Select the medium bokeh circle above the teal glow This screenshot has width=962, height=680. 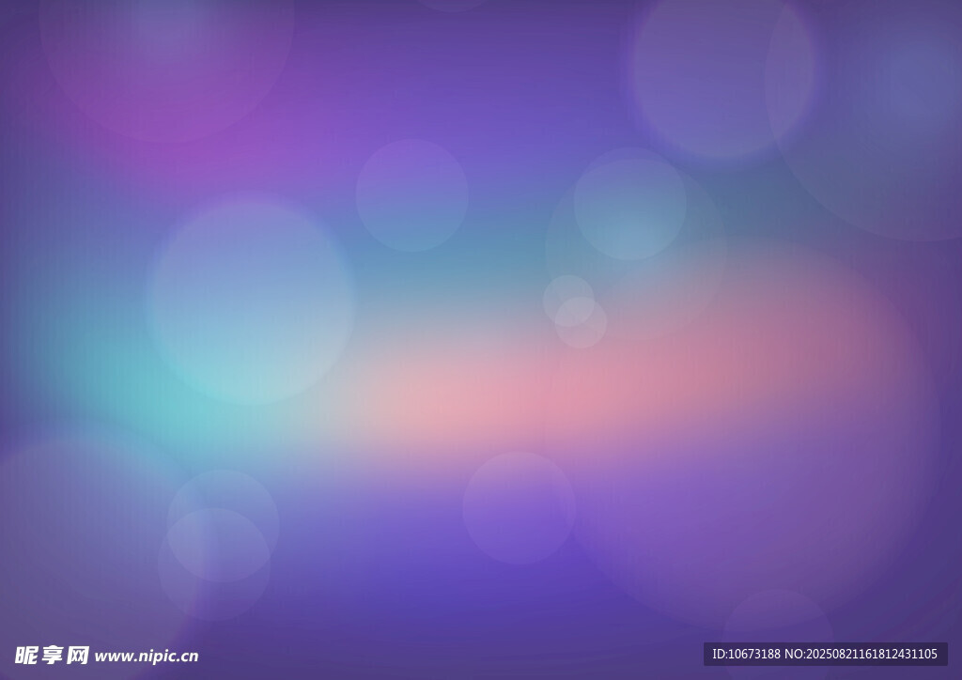click(411, 195)
